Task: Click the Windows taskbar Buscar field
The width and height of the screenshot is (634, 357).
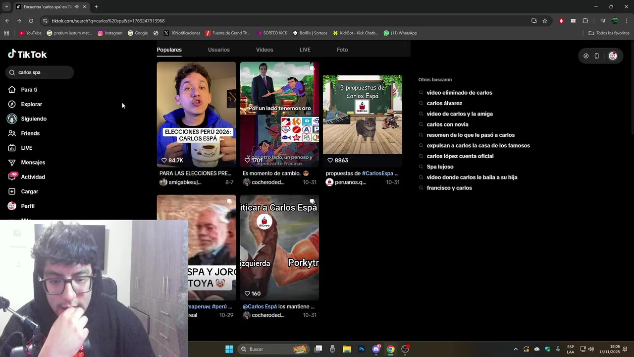Action: tap(272, 349)
